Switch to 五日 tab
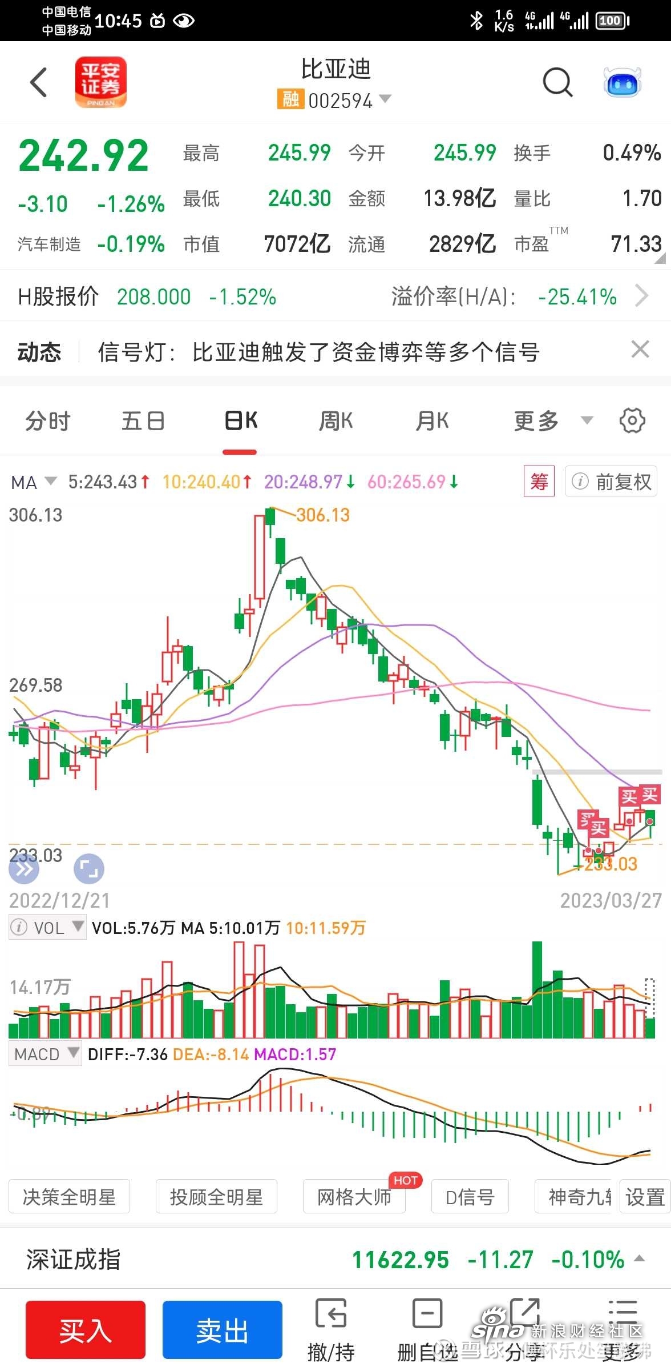 (x=143, y=421)
